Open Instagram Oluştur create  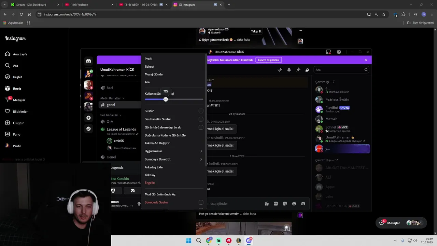[x=14, y=123]
